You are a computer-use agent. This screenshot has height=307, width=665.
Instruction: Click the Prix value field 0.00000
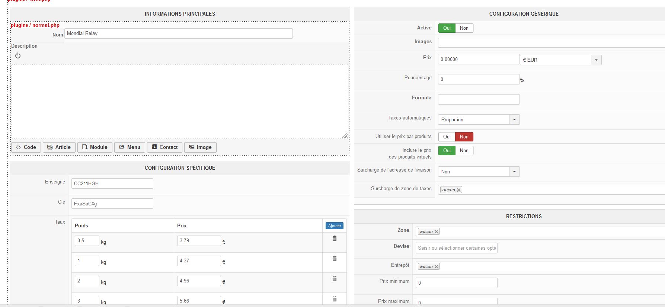tap(479, 59)
